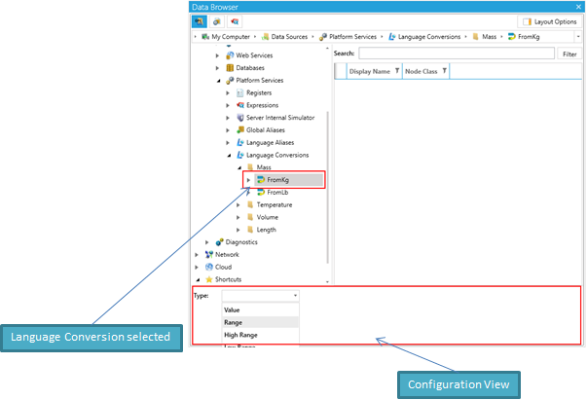Select Expressions icon in tree
Viewport: 587px width, 400px height.
[x=240, y=105]
